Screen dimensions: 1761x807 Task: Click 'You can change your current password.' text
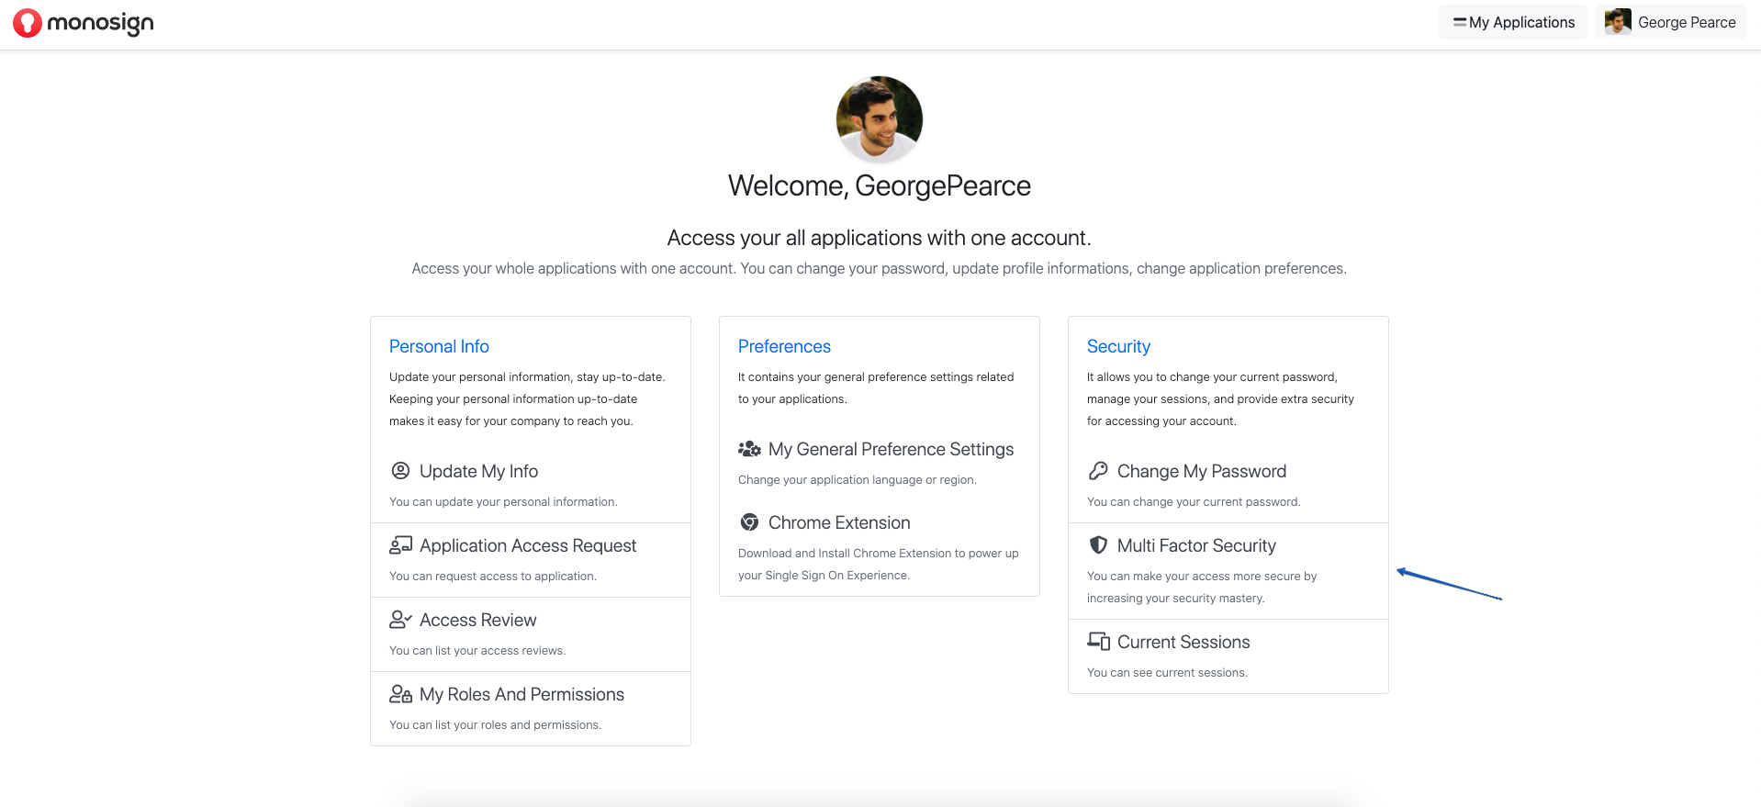point(1194,502)
